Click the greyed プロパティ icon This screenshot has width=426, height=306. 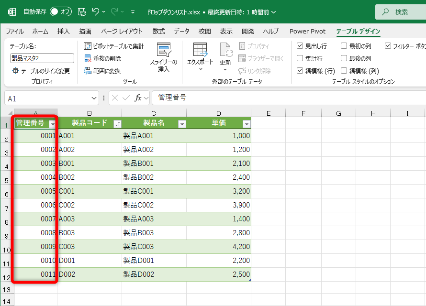point(242,46)
